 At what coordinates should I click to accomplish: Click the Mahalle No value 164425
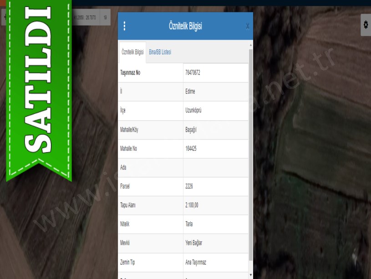(x=191, y=149)
